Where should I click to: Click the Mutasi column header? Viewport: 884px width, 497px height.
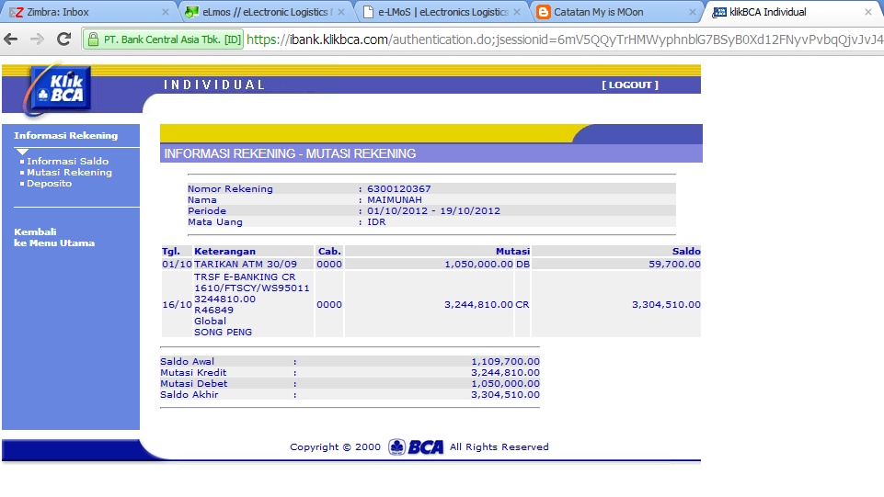[512, 252]
